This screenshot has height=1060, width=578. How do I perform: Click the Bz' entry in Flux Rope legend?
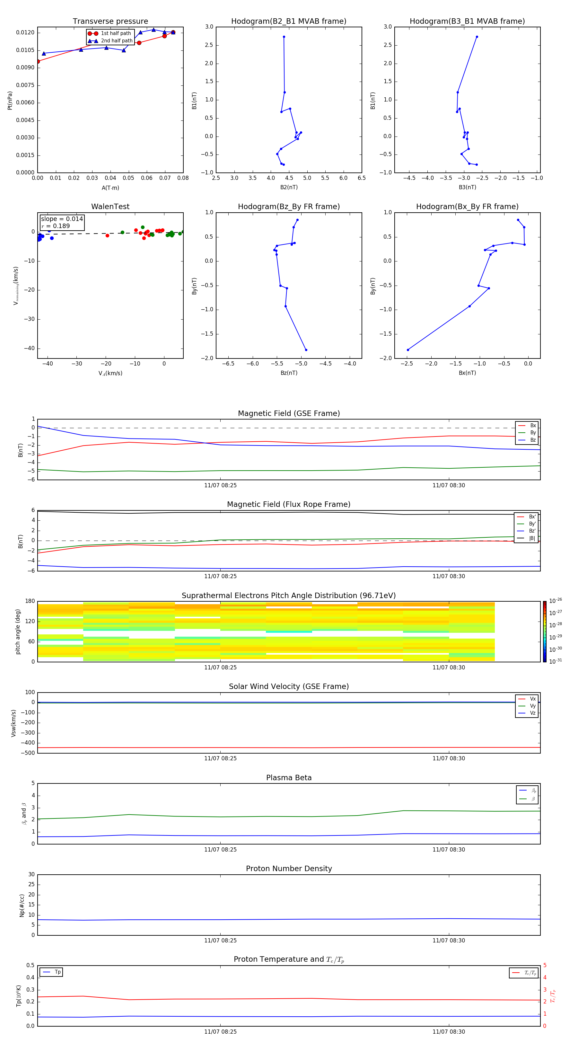tap(526, 531)
